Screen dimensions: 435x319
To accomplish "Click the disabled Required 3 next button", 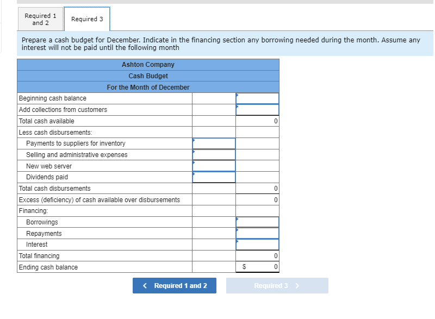I will pyautogui.click(x=277, y=285).
